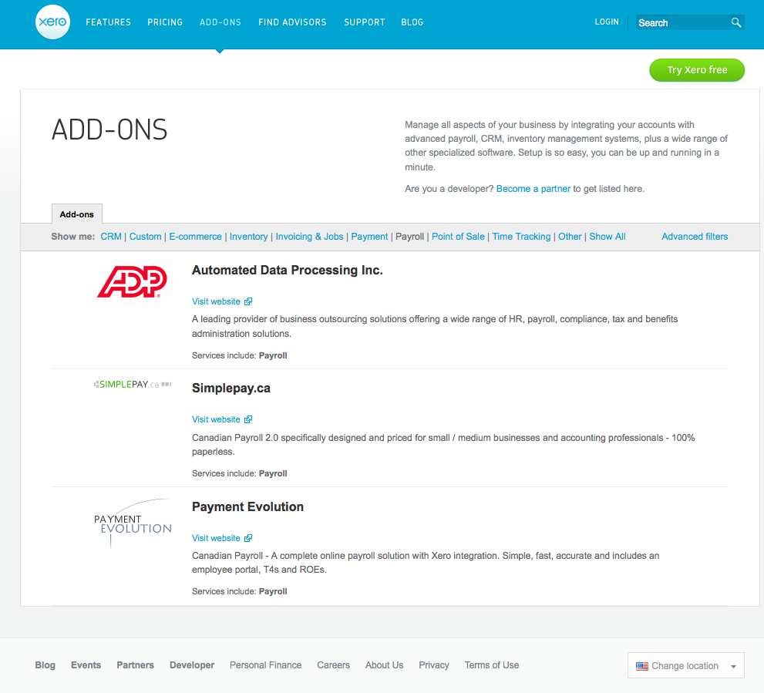
Task: Click the Show All filter link
Action: [x=607, y=237]
